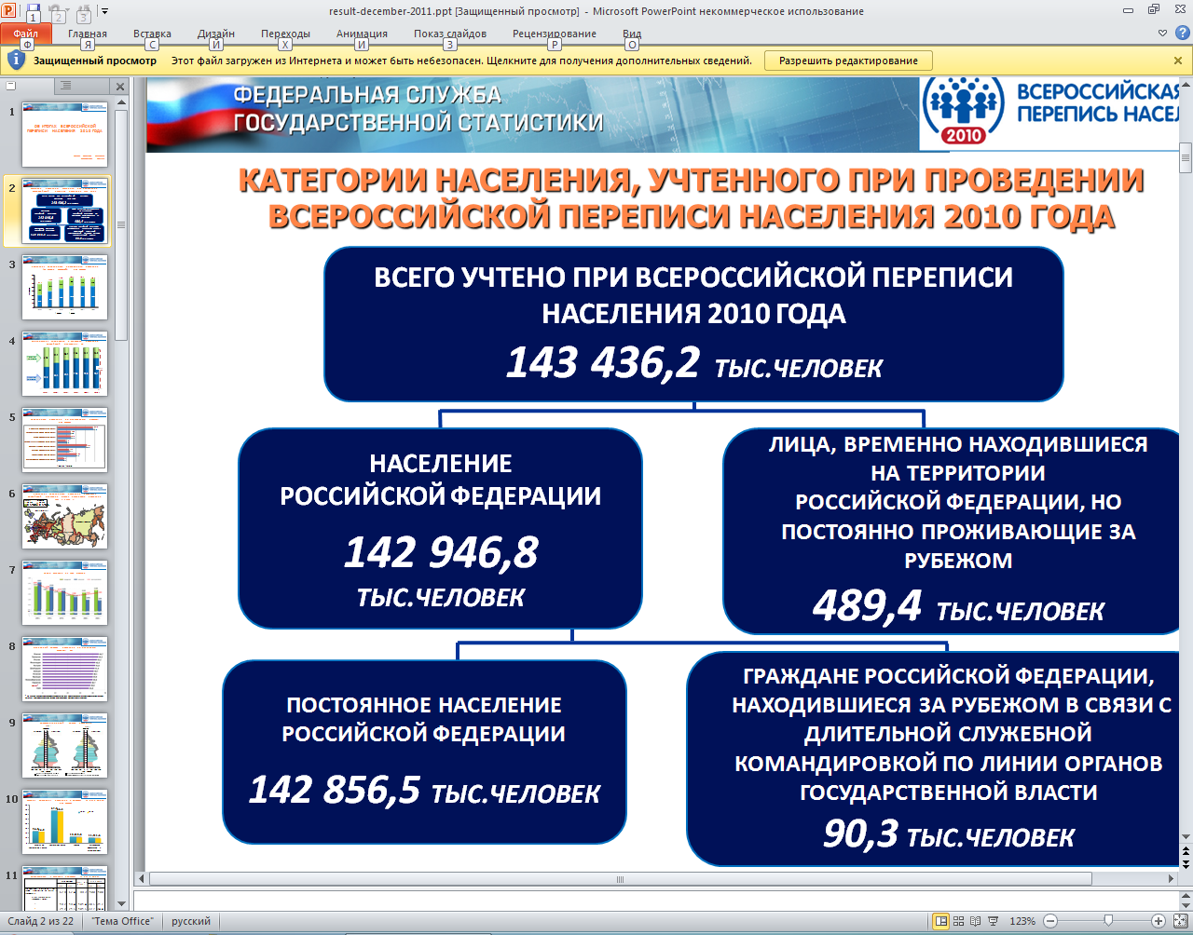Image resolution: width=1193 pixels, height=935 pixels.
Task: Select slide 11 thumbnail
Action: (x=65, y=888)
